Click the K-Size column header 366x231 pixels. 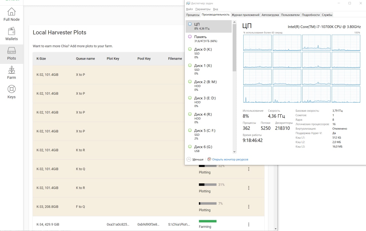(x=41, y=58)
